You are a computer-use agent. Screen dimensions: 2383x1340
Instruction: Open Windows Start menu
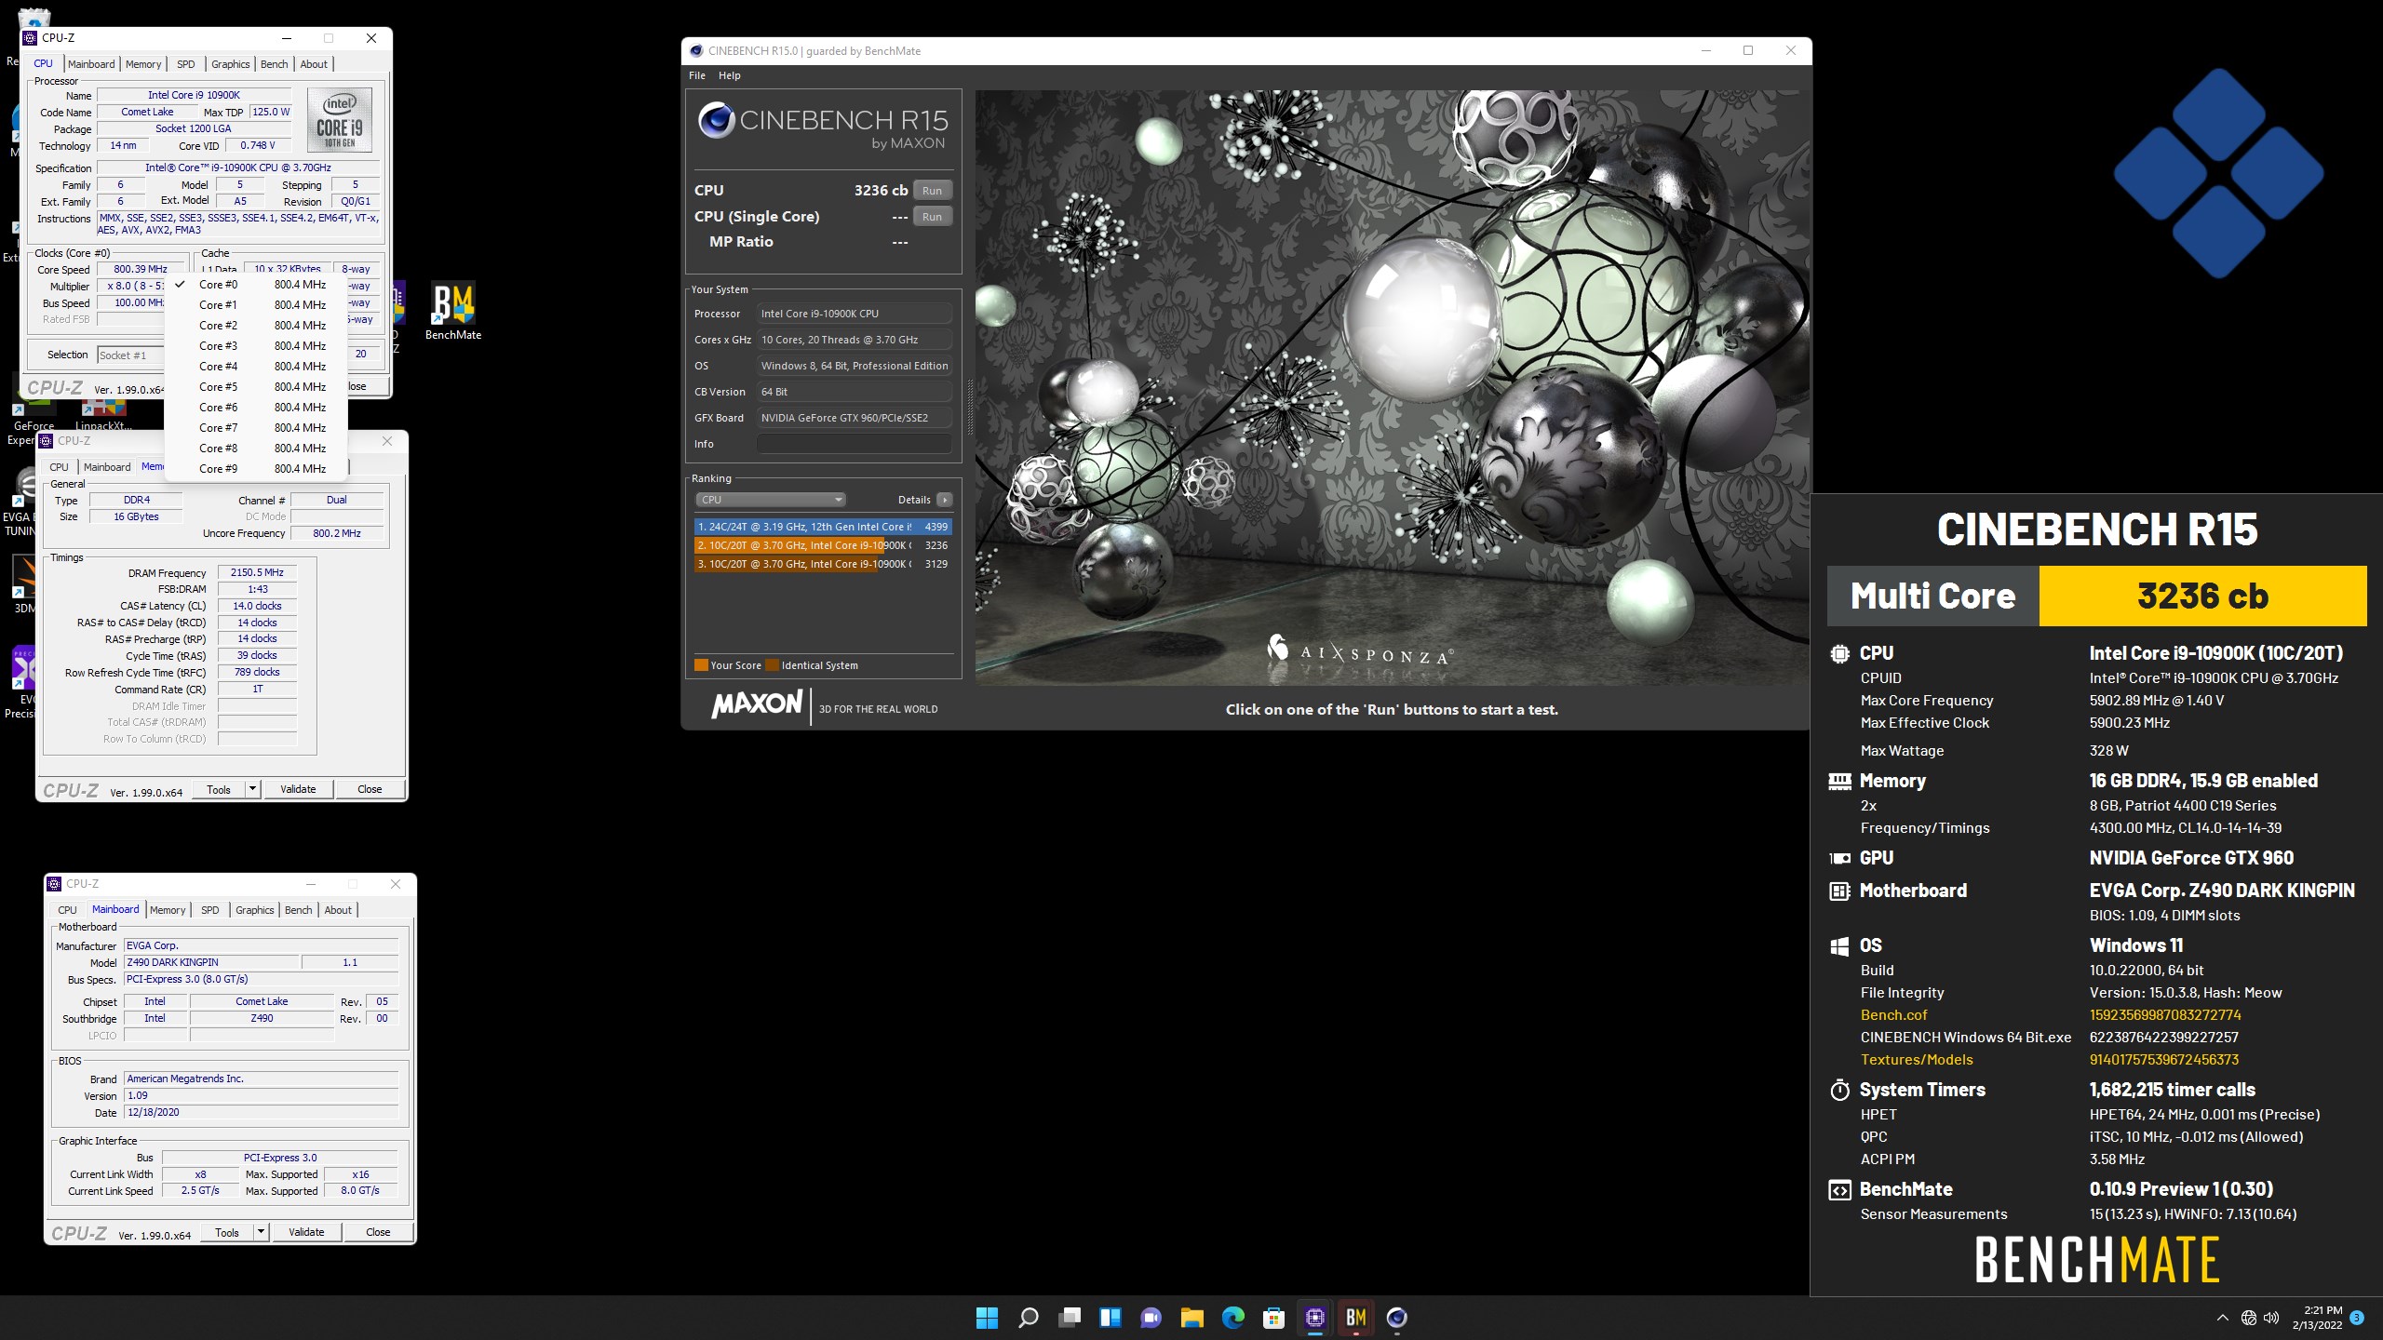coord(987,1318)
